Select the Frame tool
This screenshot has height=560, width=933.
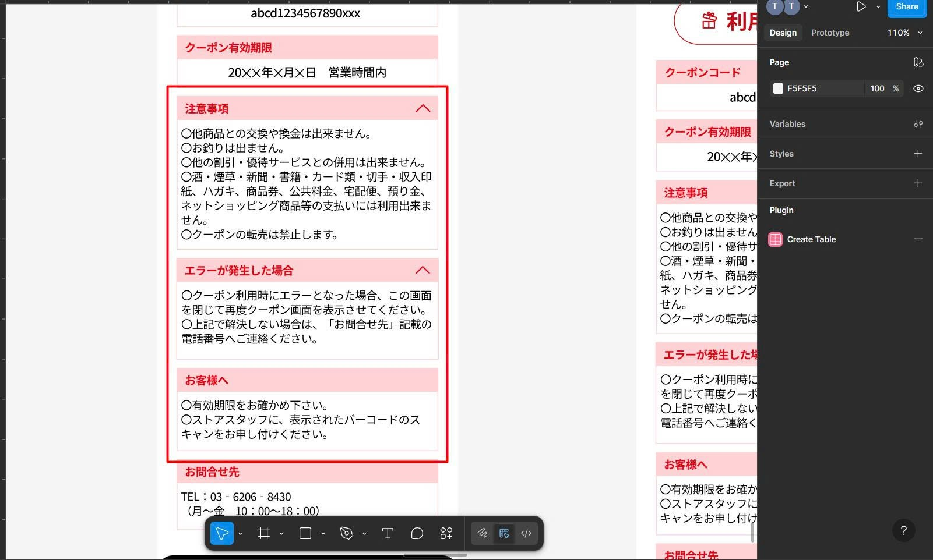coord(264,533)
